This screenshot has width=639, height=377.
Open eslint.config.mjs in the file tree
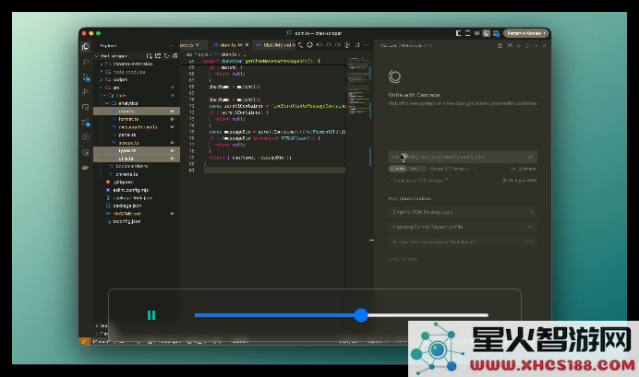(x=137, y=190)
